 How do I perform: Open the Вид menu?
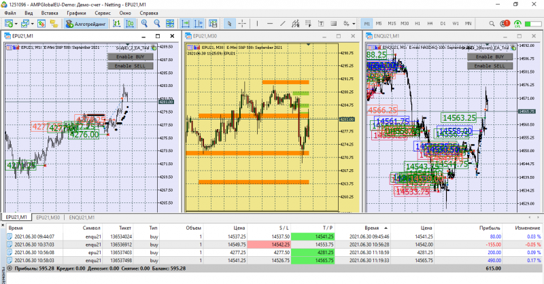click(29, 13)
